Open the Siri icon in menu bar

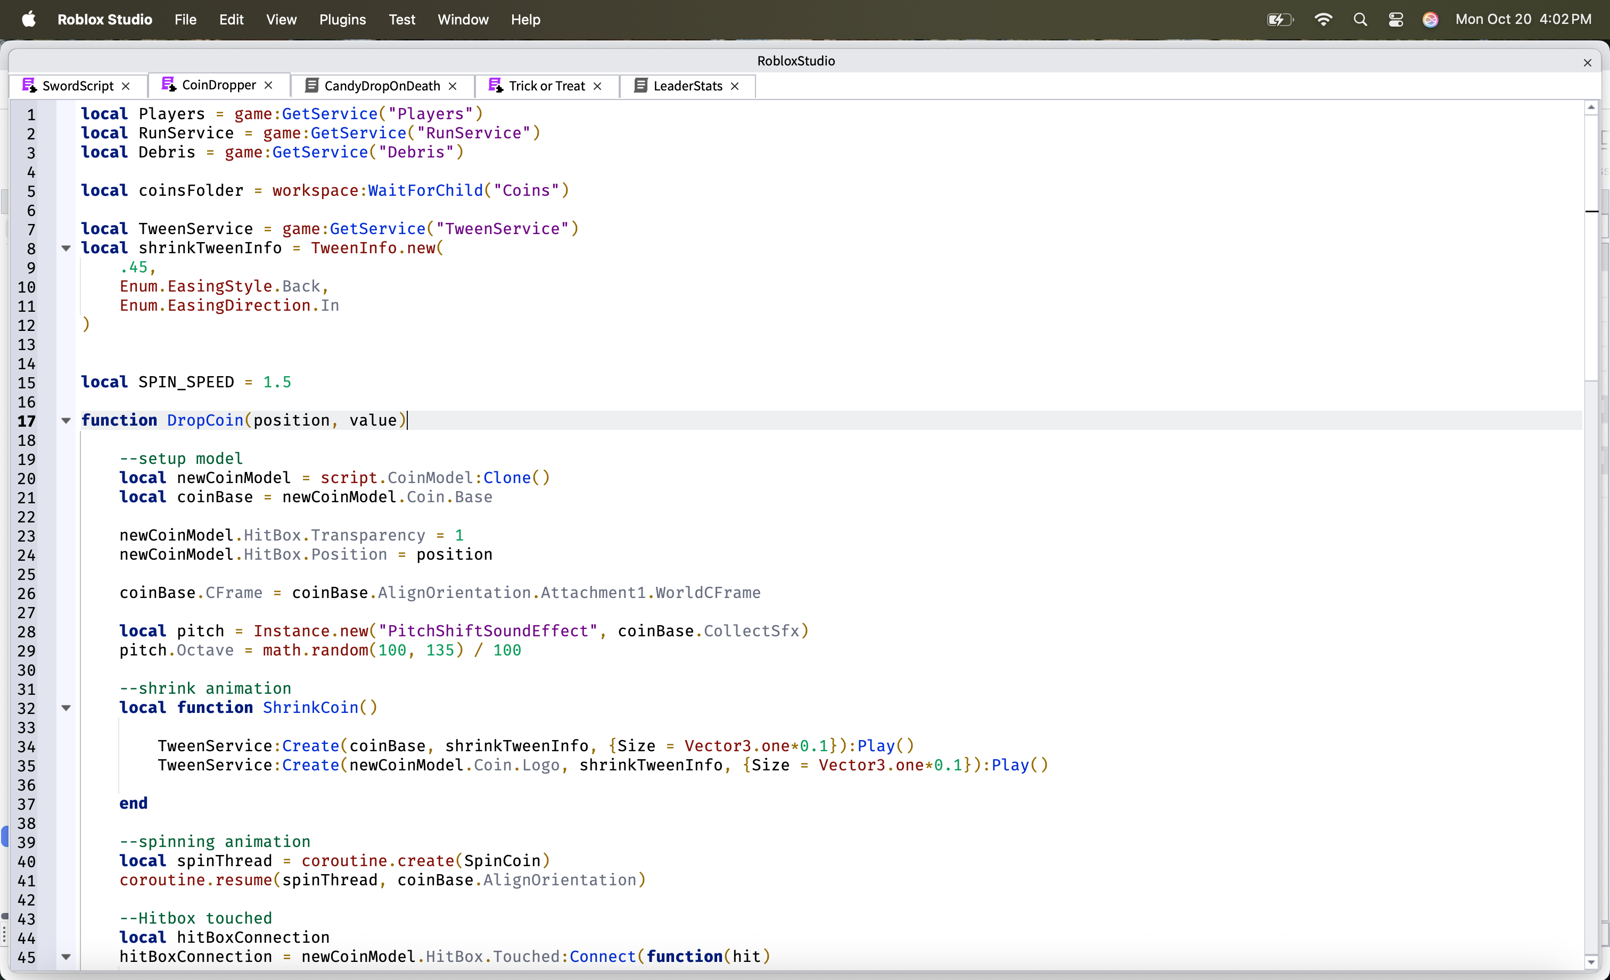point(1430,20)
